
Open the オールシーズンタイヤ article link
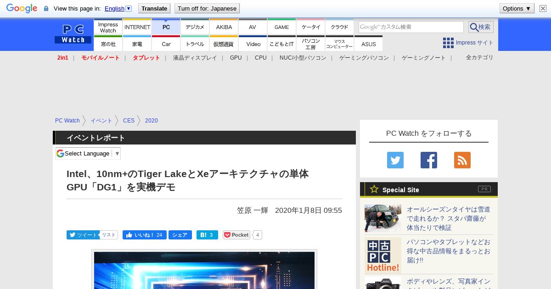pyautogui.click(x=449, y=218)
